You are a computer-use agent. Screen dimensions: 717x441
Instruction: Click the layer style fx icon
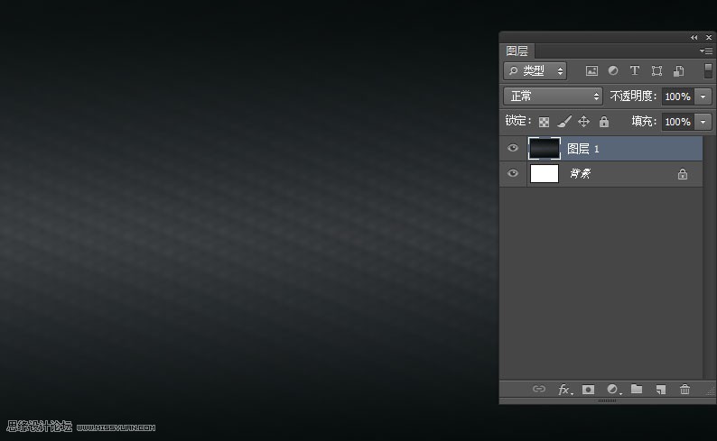[564, 390]
